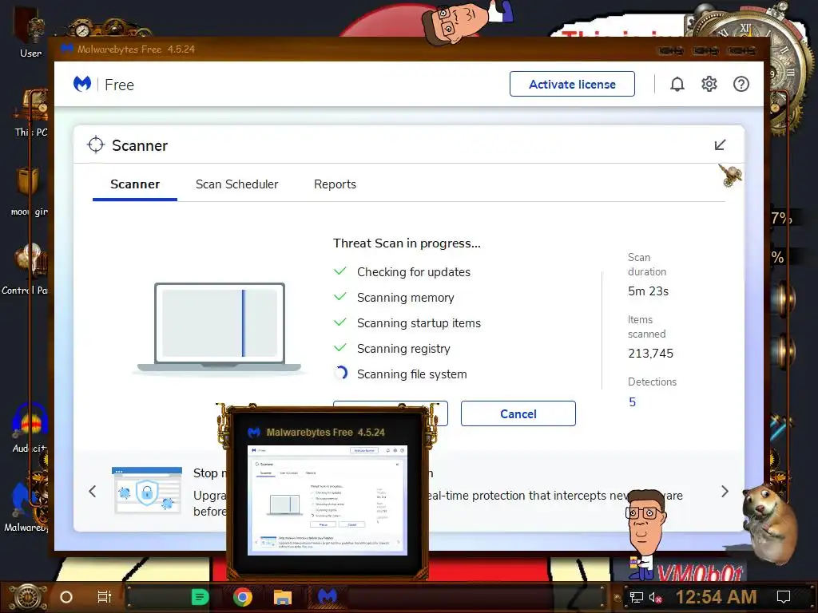Cancel the running Threat Scan
Image resolution: width=818 pixels, height=613 pixels.
click(518, 414)
